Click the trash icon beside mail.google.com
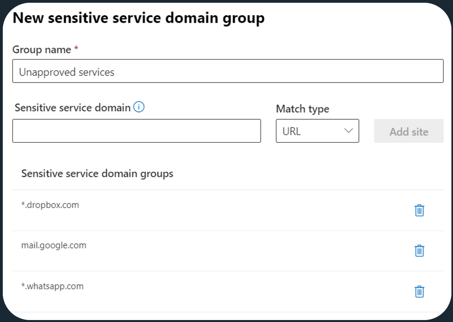Screen dimensions: 453x322 [x=419, y=251]
